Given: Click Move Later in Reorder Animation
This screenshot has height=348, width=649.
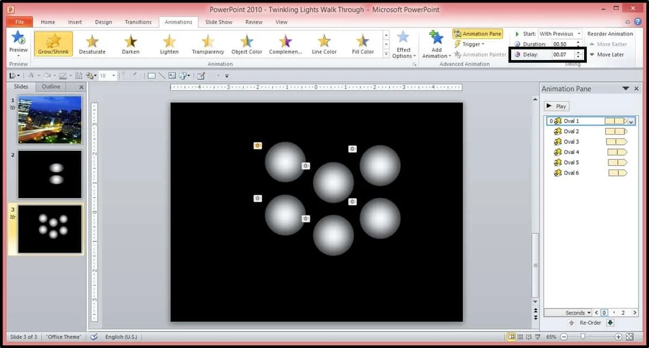Looking at the screenshot, I should (607, 54).
